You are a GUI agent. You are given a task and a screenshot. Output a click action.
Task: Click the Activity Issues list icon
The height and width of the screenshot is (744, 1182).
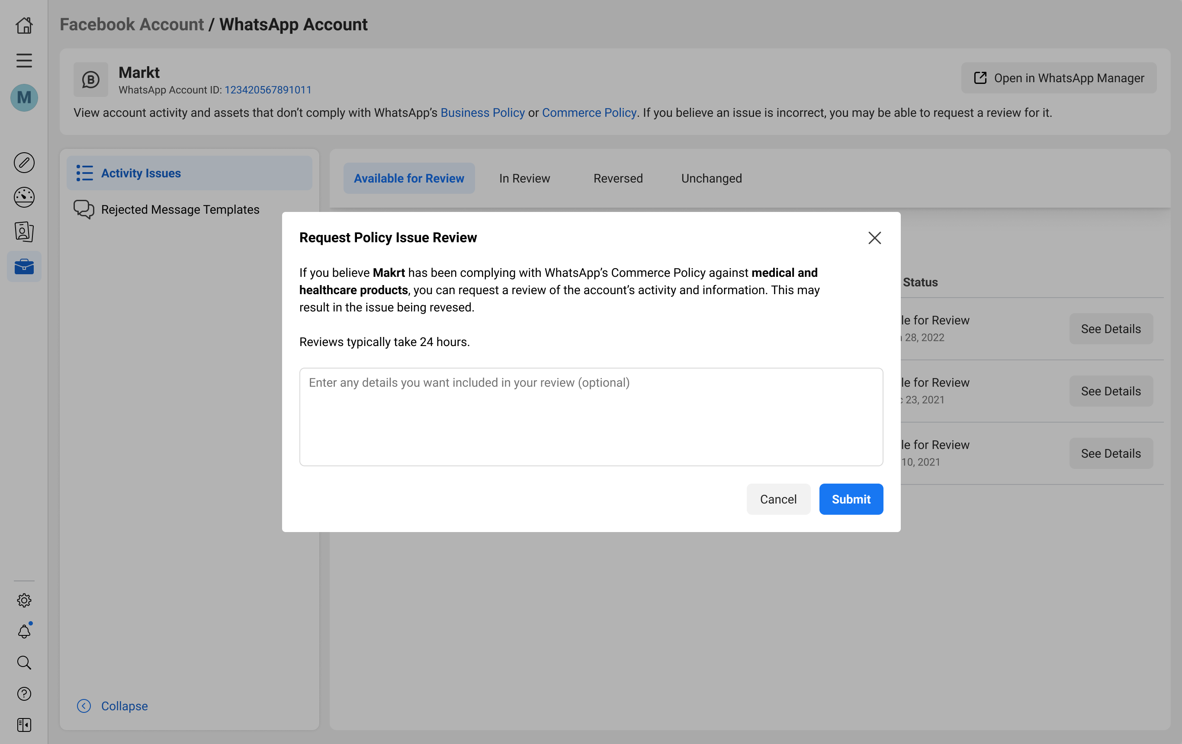(84, 173)
